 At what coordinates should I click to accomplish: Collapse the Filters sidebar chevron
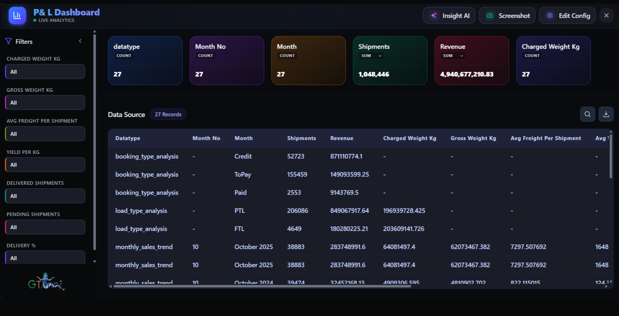[x=80, y=41]
